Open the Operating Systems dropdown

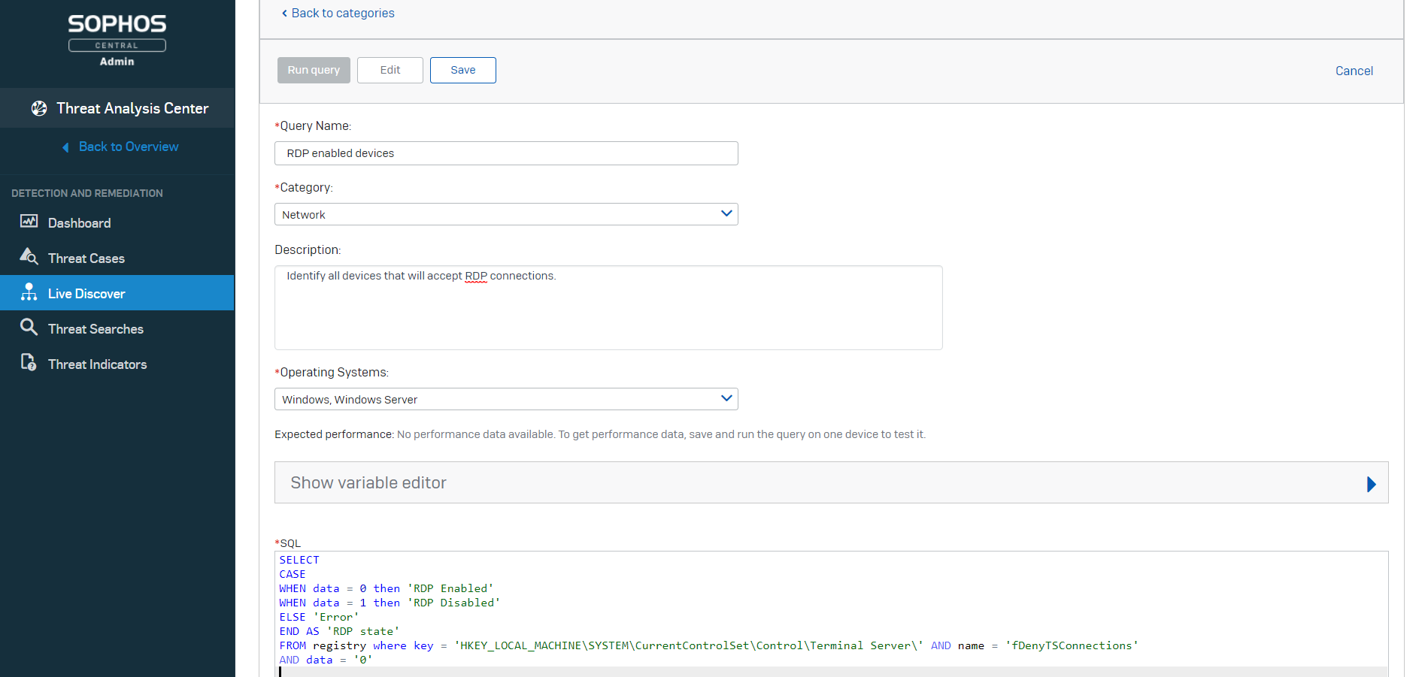pyautogui.click(x=506, y=399)
